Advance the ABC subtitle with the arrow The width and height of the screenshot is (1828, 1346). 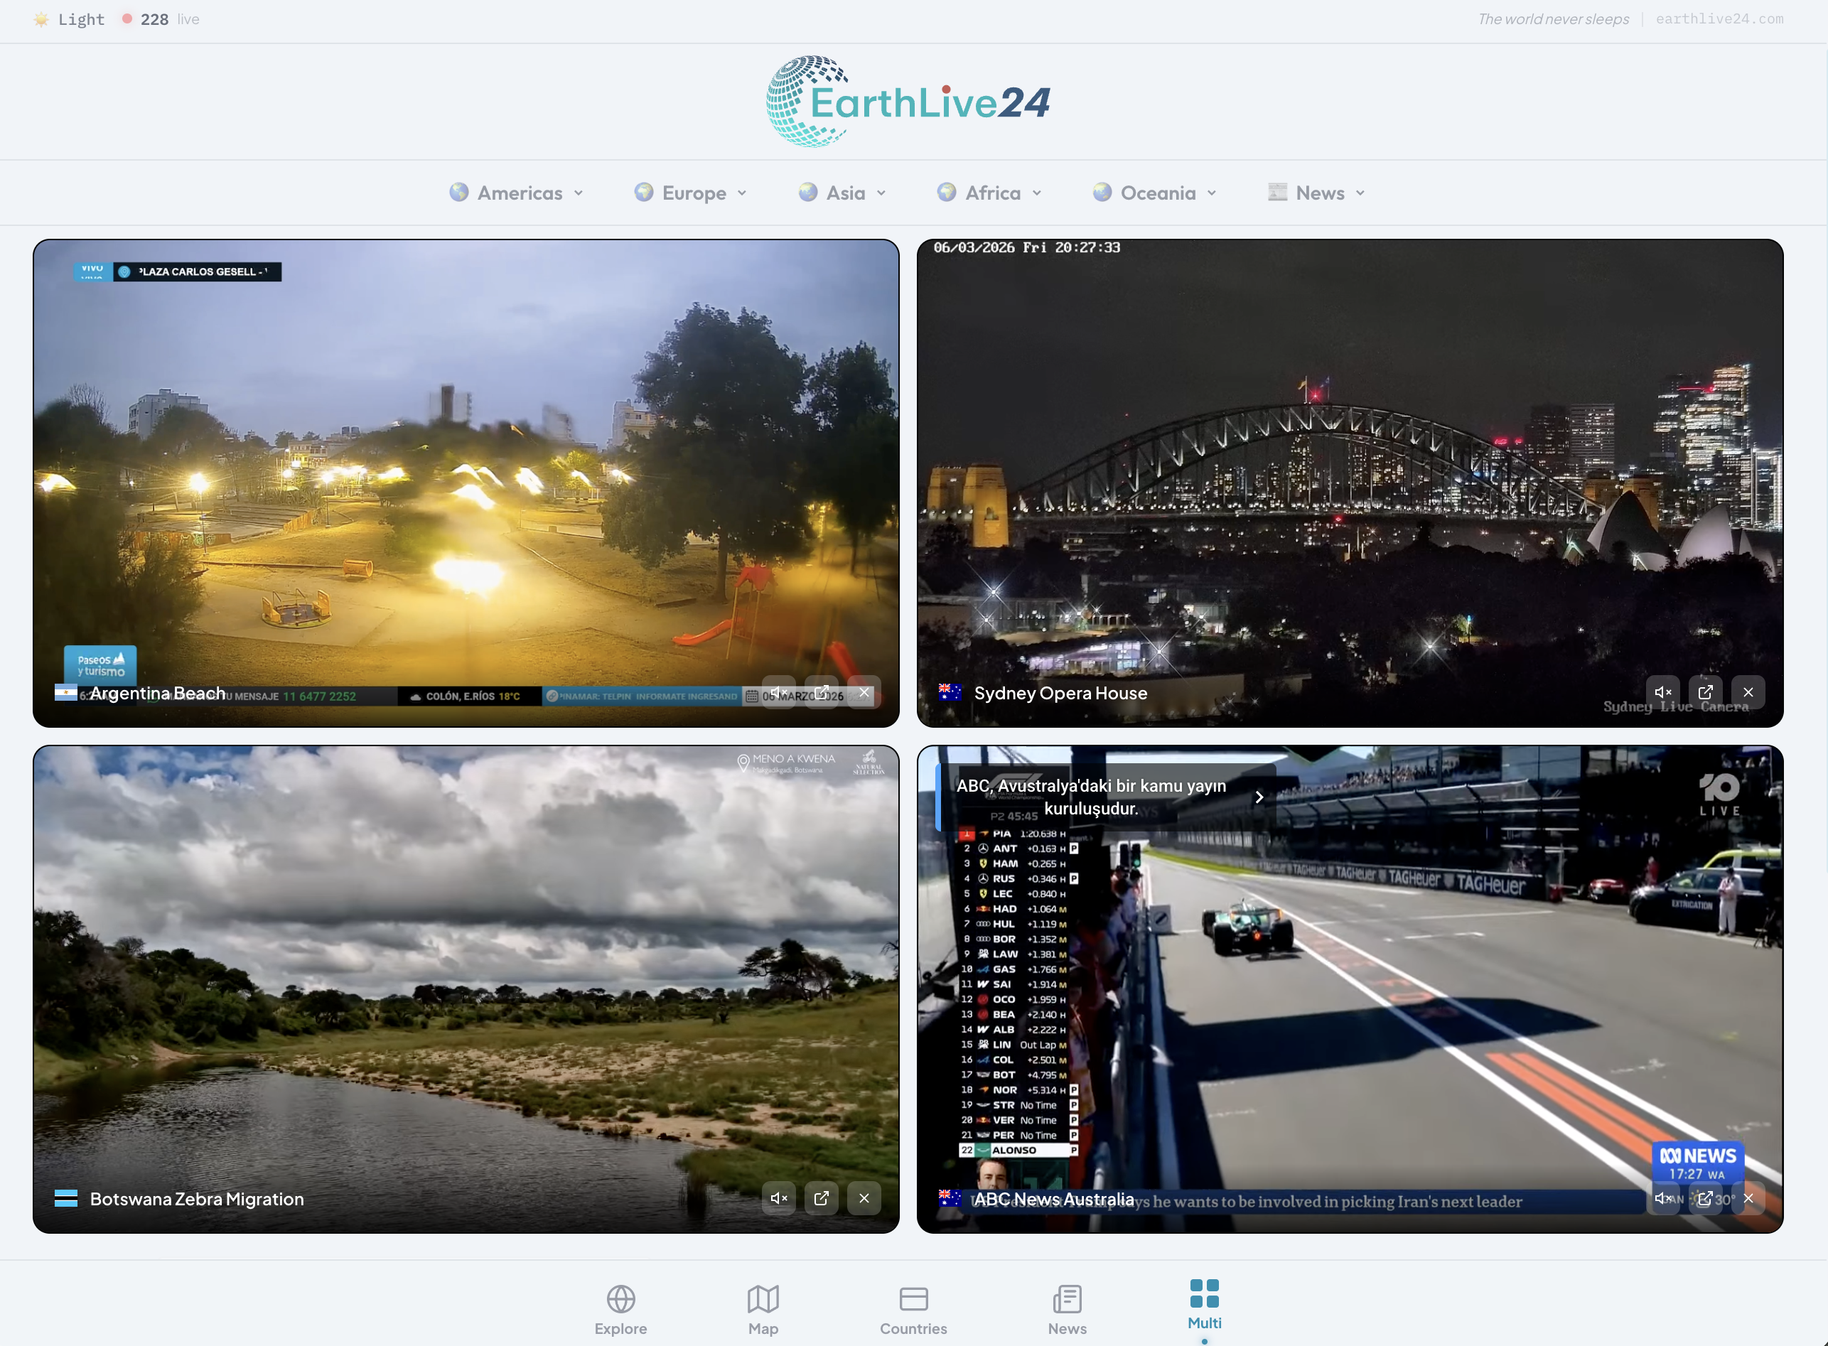[1259, 797]
